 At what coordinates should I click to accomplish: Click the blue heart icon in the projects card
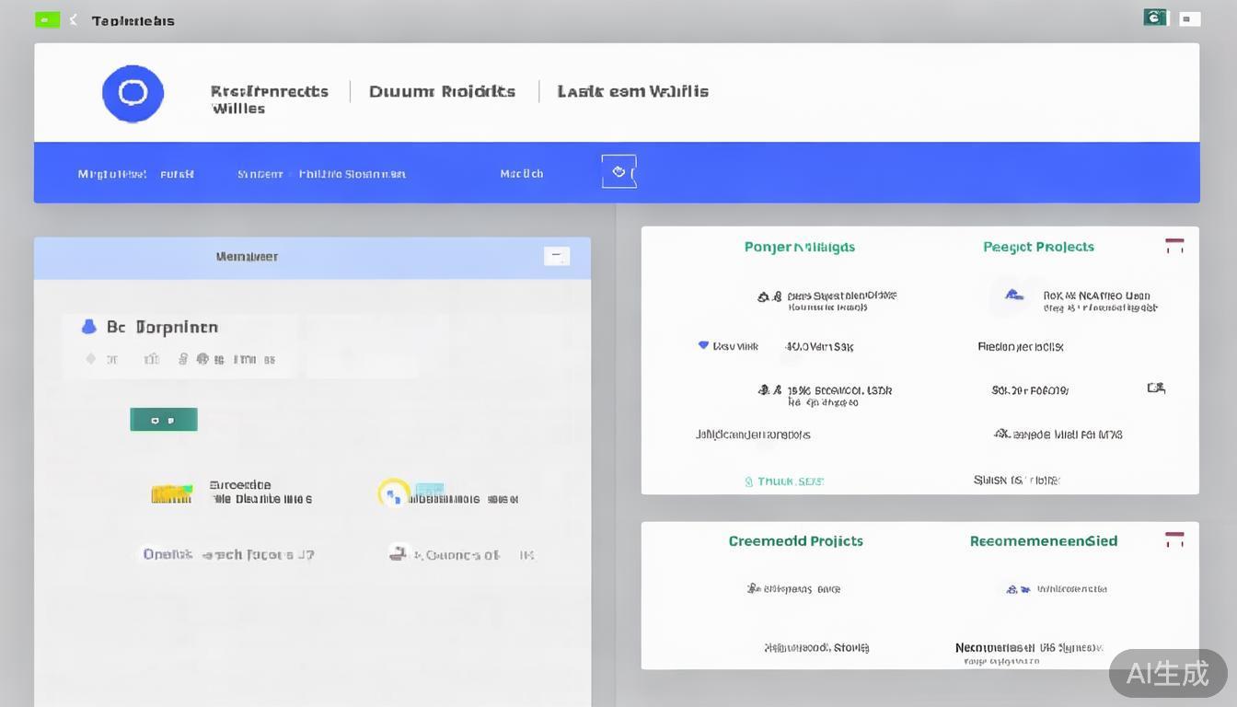[703, 345]
